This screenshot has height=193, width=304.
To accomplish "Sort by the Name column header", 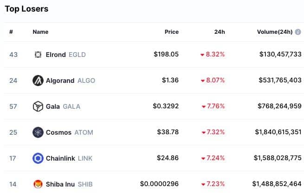I will pyautogui.click(x=40, y=32).
